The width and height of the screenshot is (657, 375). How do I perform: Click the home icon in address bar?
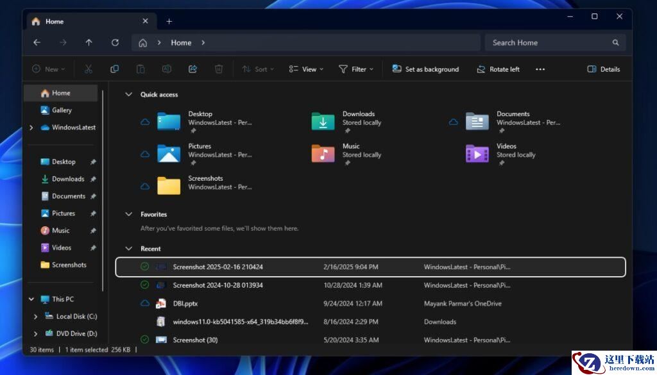[x=143, y=43]
